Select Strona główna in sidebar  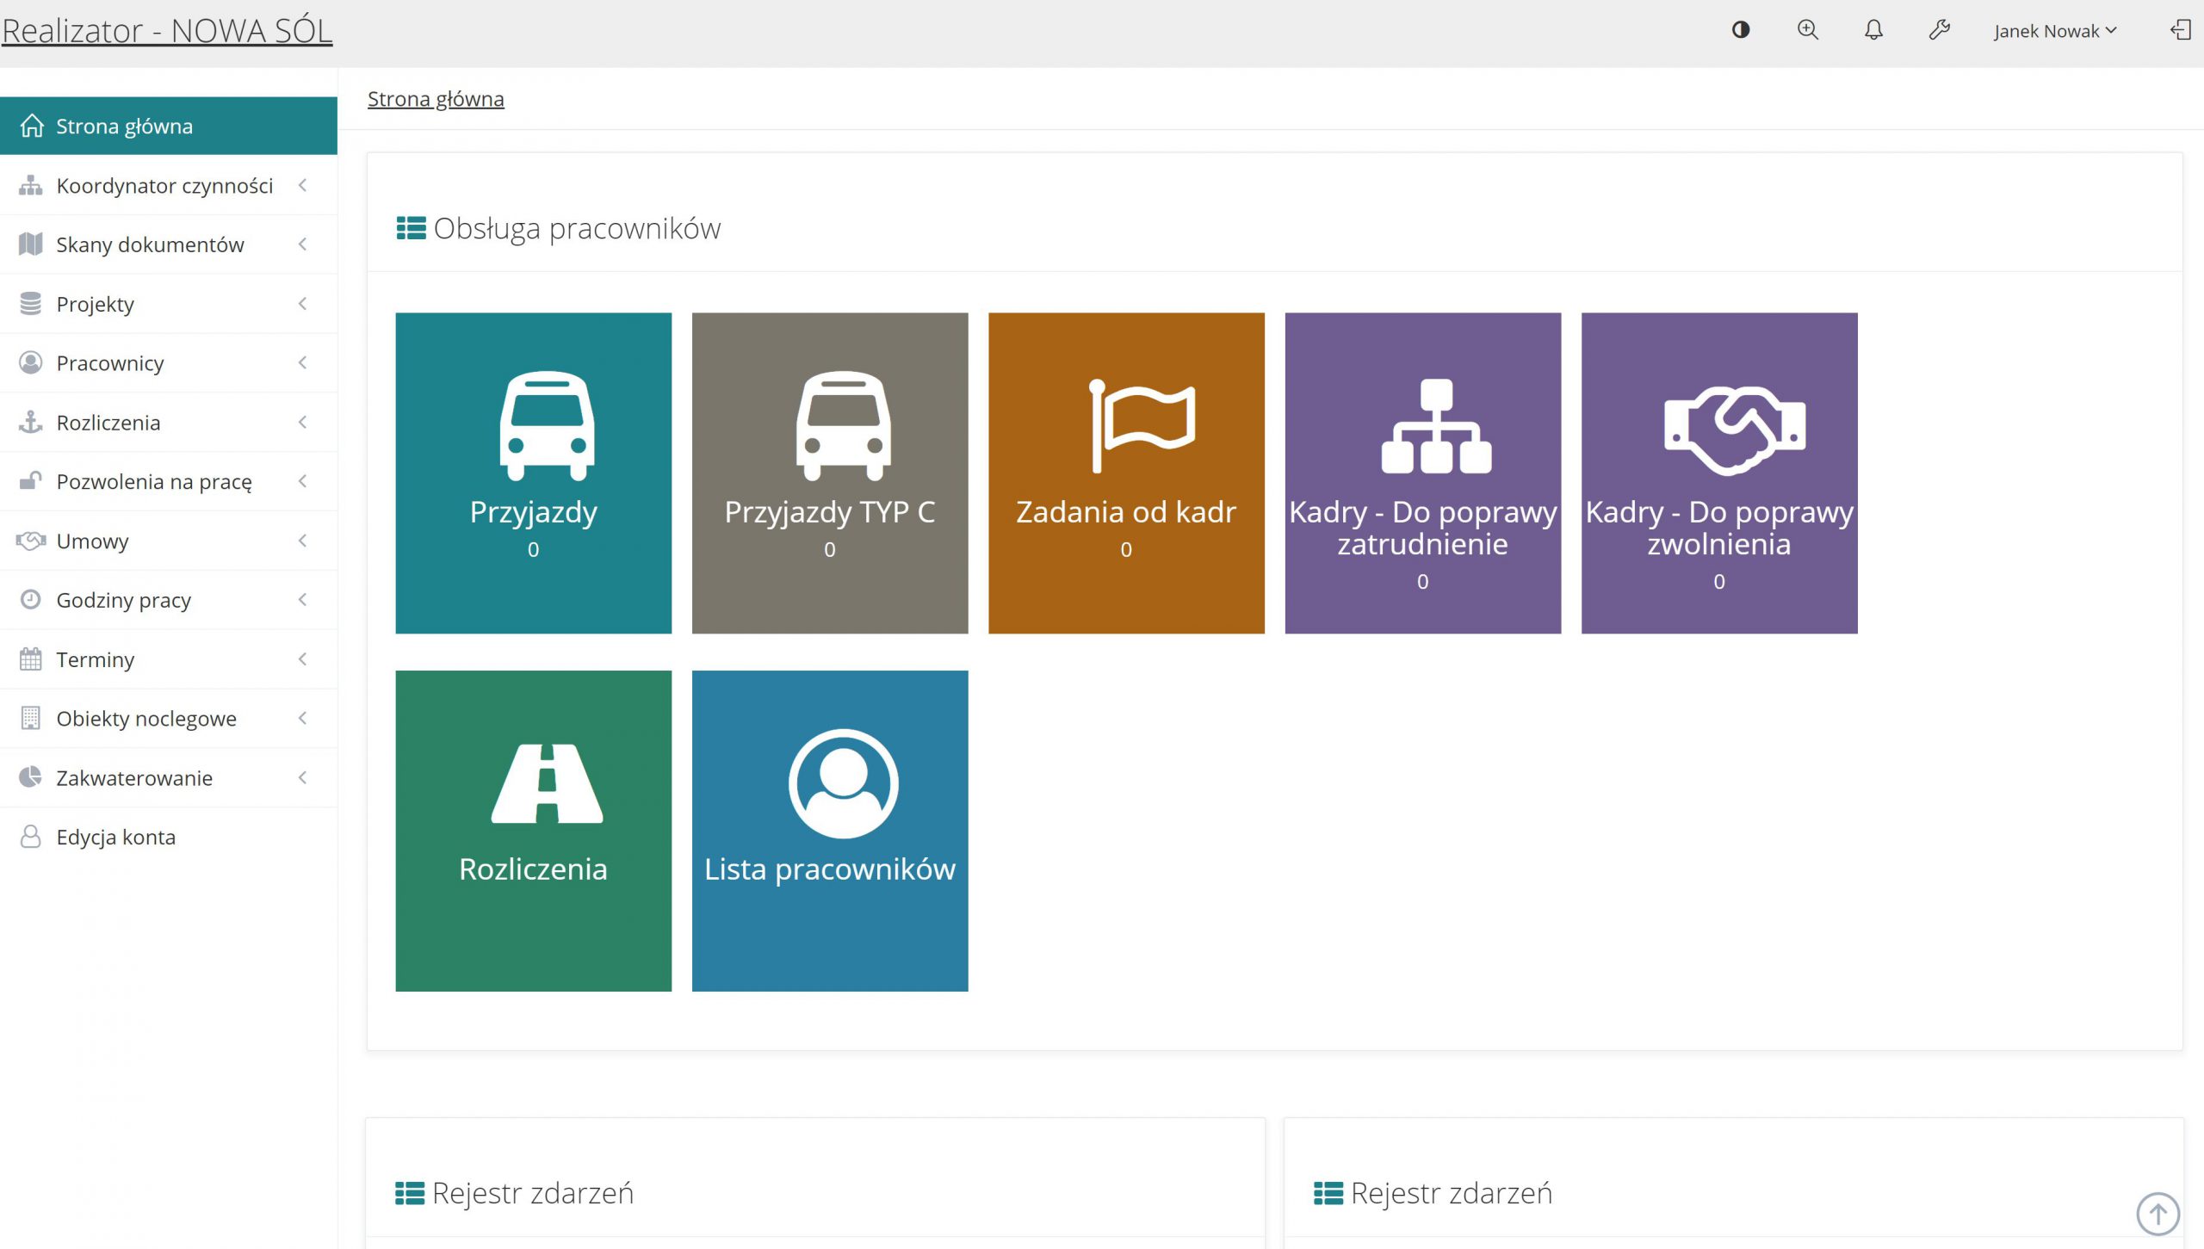click(x=125, y=127)
